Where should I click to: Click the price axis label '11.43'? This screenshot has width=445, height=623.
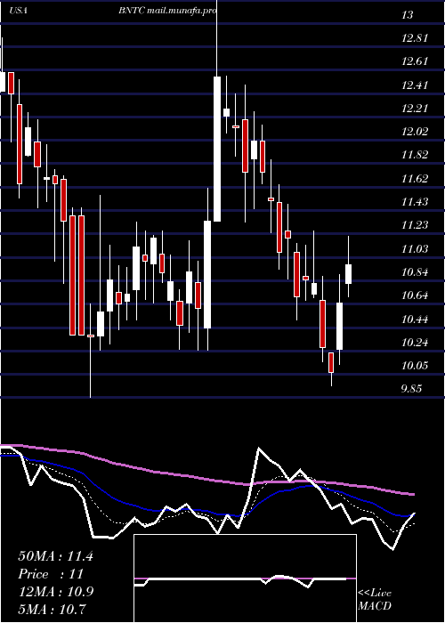[x=415, y=202]
